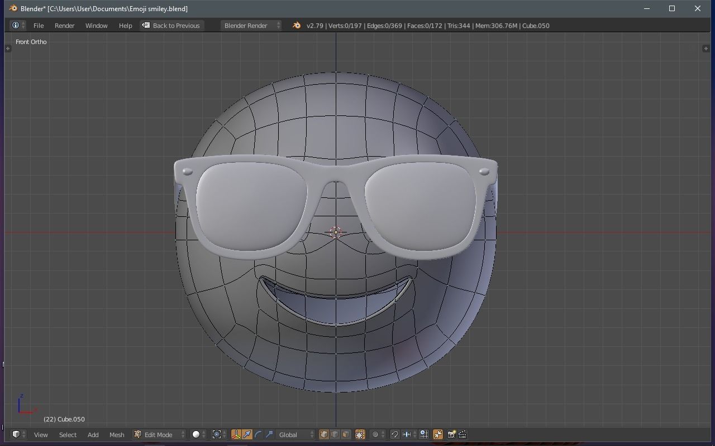
Task: Open the Window menu
Action: click(96, 26)
